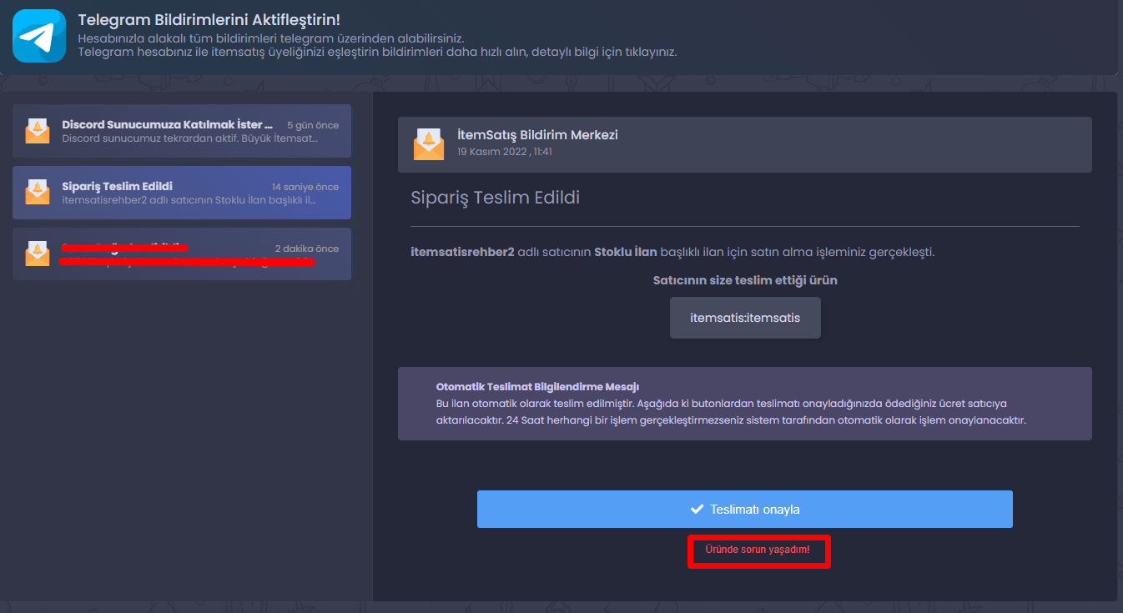Click Otomatik Teslimat Bilgilendirme Mesajı heading

(x=537, y=387)
